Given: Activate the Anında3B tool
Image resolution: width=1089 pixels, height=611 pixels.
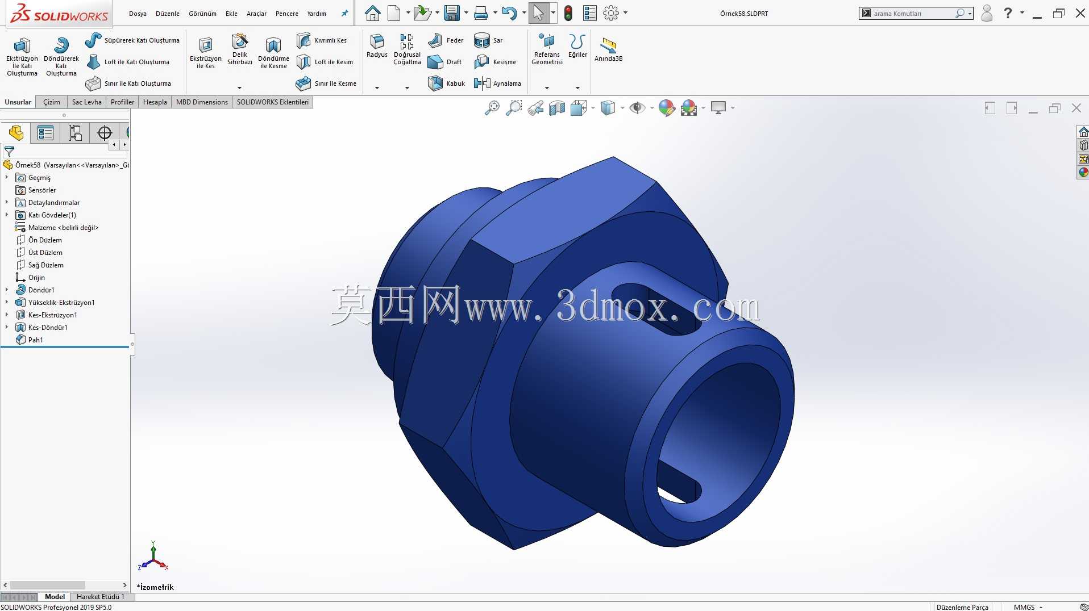Looking at the screenshot, I should tap(608, 49).
